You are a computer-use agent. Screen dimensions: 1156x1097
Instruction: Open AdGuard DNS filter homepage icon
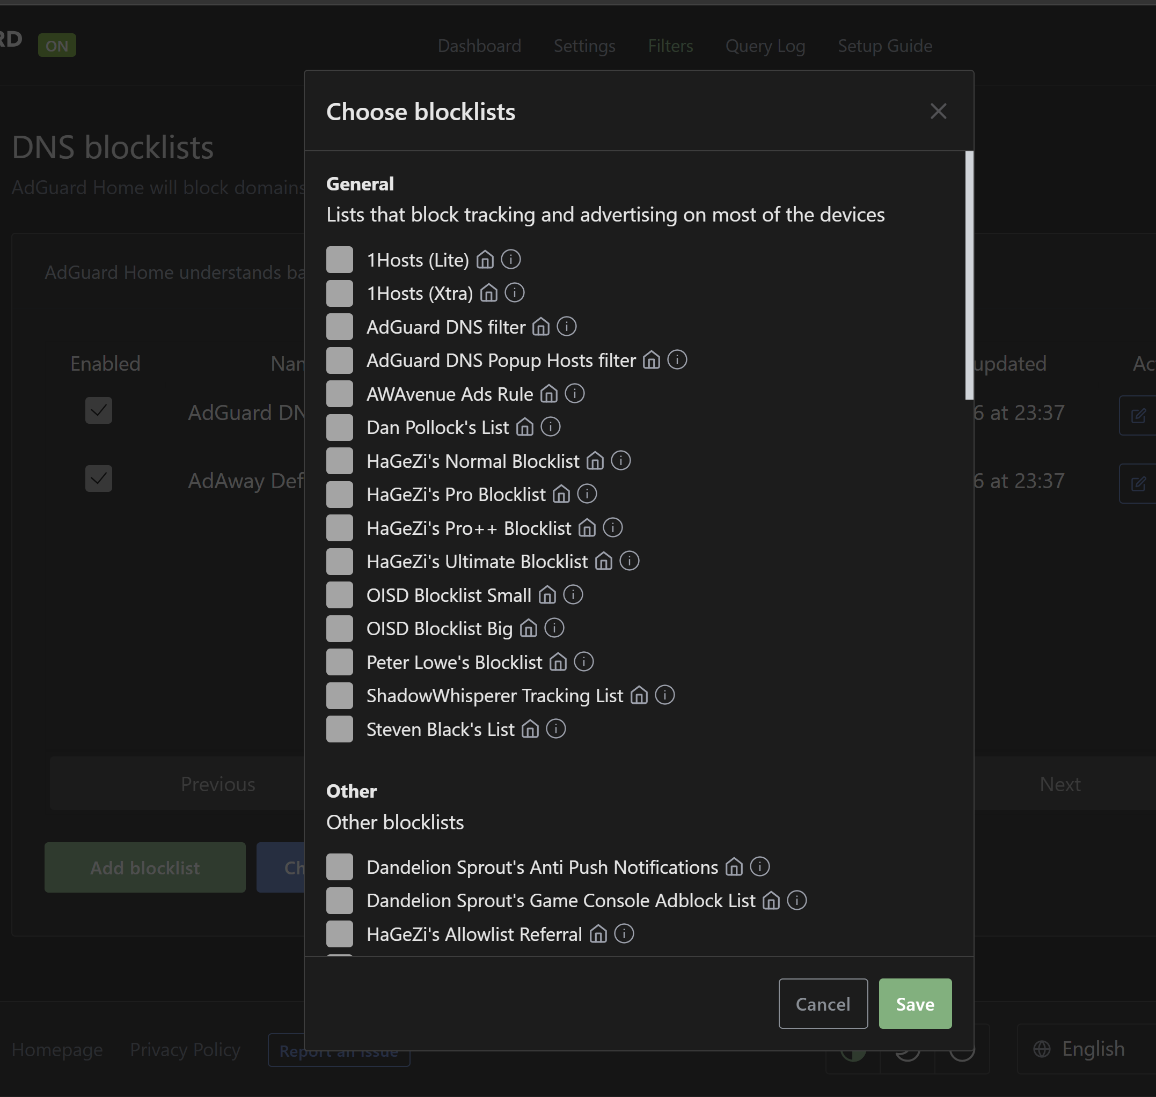pos(541,327)
